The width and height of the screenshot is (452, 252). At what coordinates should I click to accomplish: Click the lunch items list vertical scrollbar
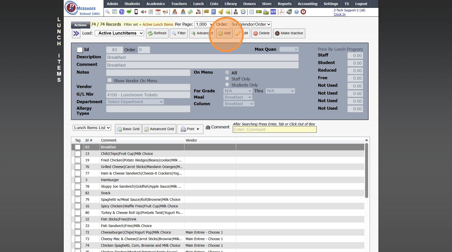366,170
